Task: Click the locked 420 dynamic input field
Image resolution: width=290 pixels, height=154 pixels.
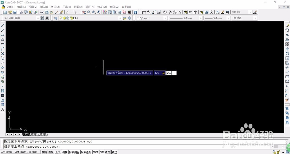Action: (x=159, y=73)
